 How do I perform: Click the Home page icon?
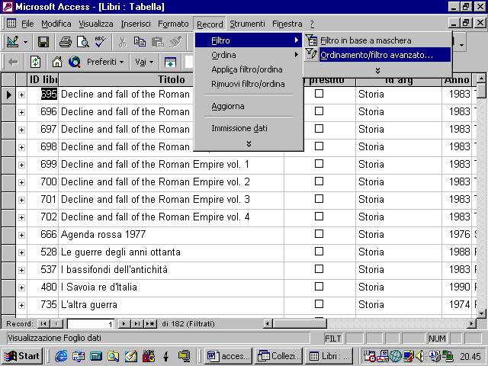pos(57,62)
